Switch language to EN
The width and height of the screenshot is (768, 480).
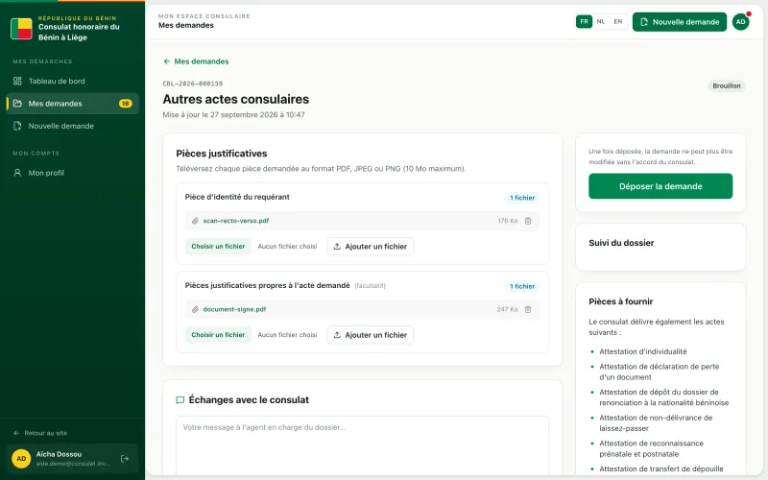click(618, 21)
